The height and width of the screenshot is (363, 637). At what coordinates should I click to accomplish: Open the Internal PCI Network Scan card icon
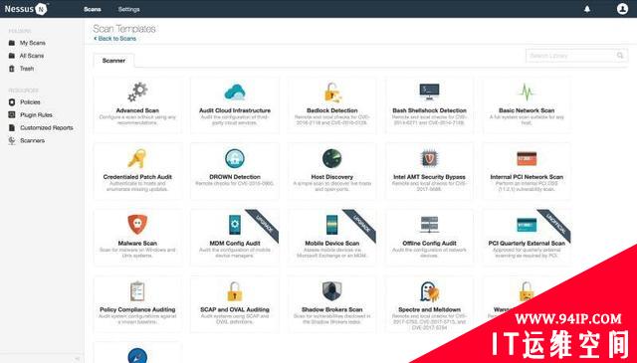point(527,159)
